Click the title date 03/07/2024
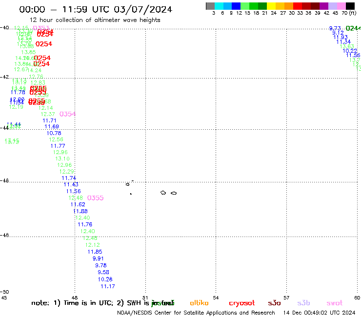 pos(143,9)
